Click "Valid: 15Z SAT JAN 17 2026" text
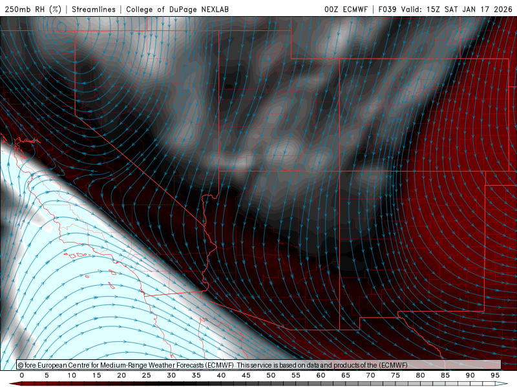Viewport: 517px width, 387px height. (x=457, y=9)
